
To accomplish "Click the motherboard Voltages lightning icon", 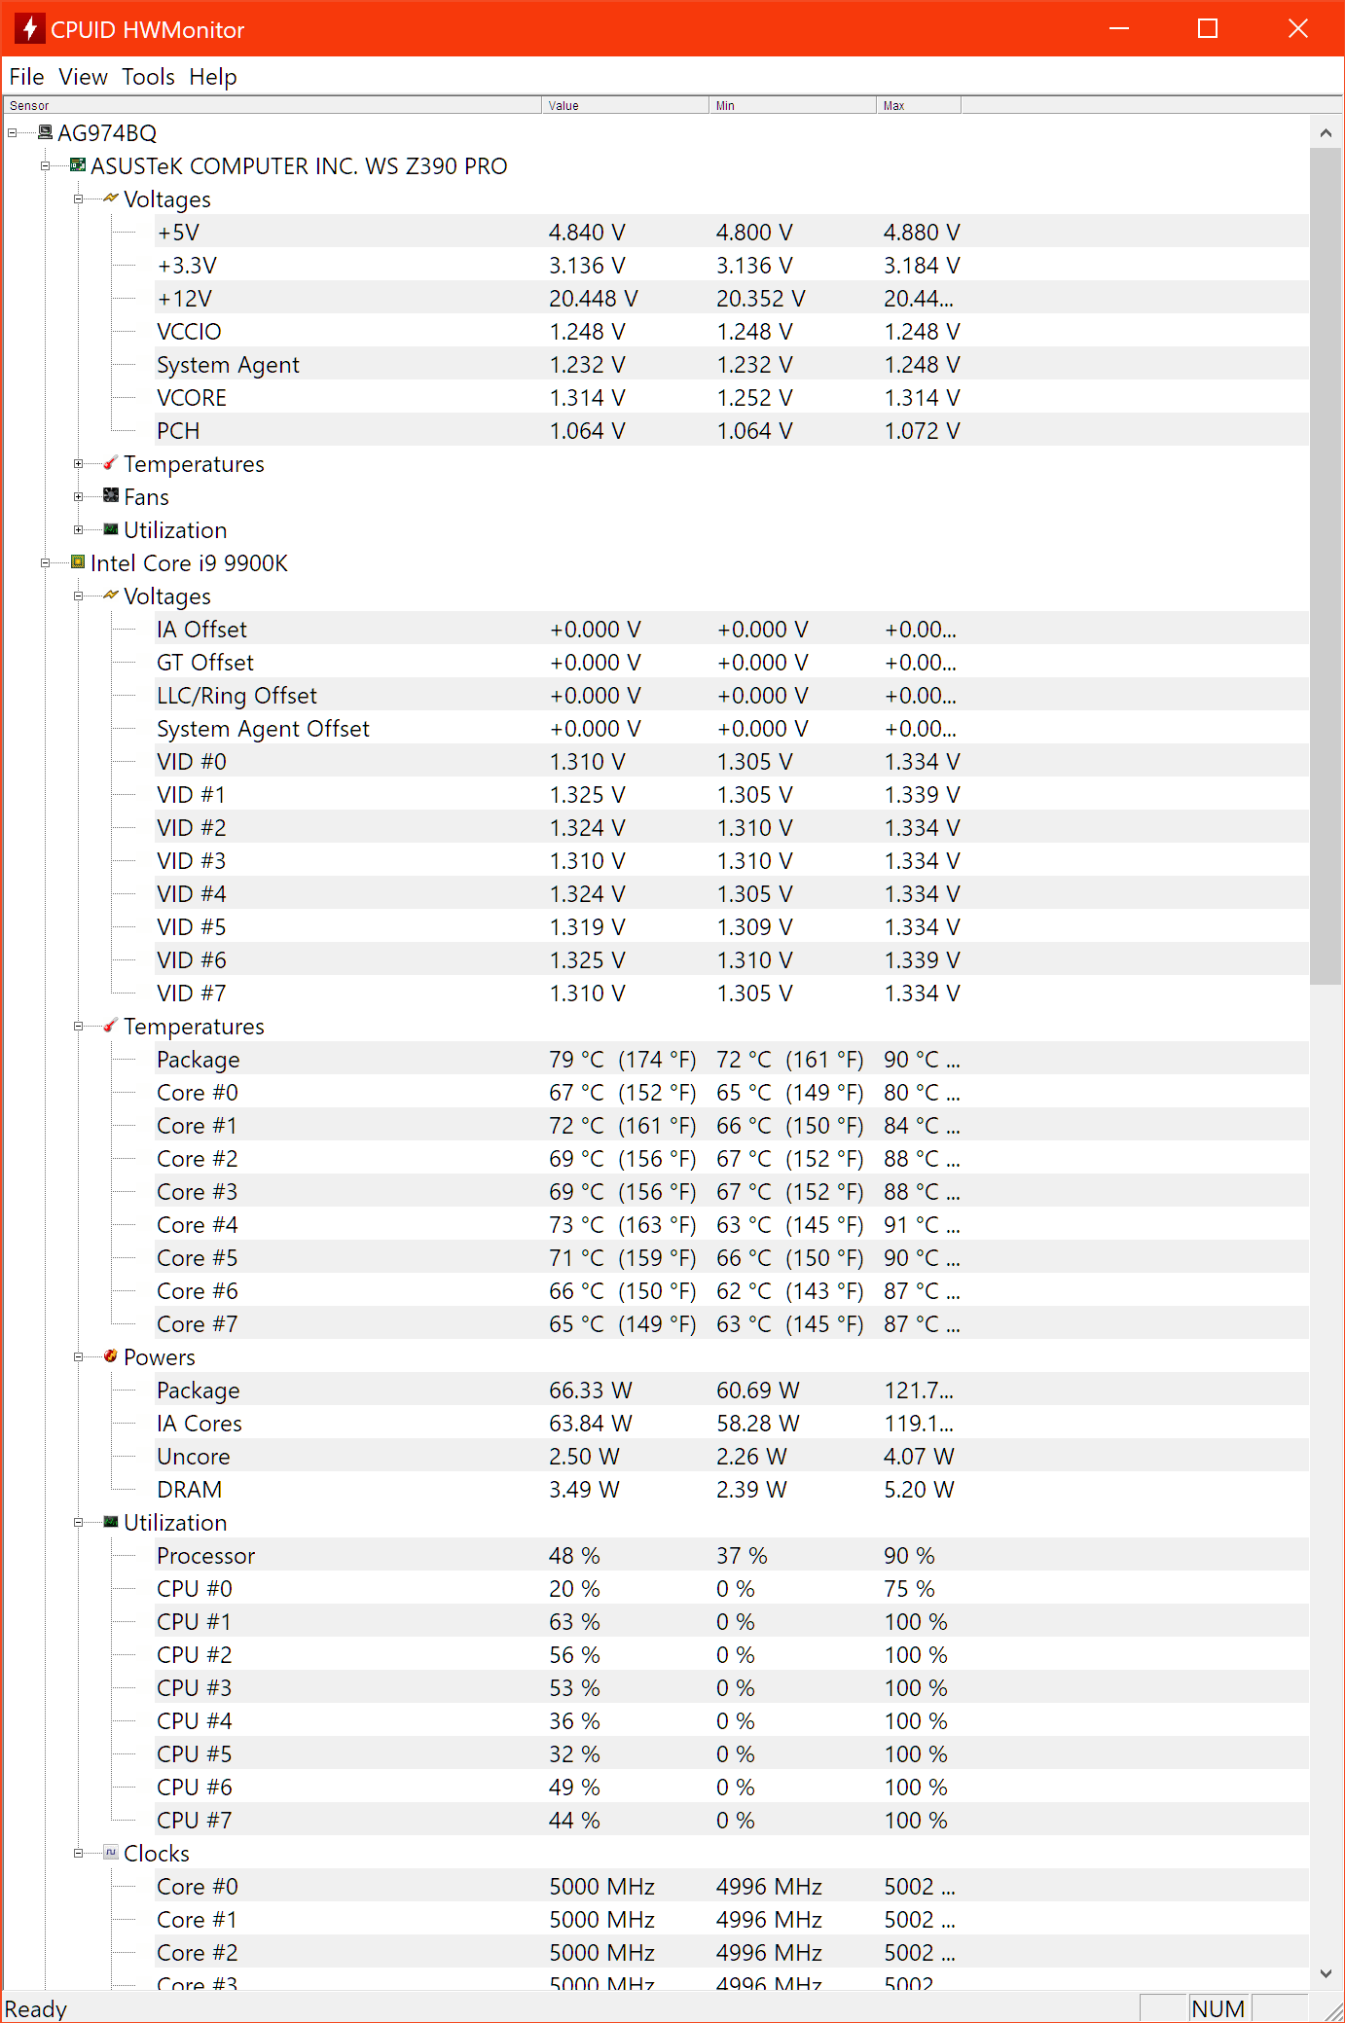I will [x=111, y=199].
